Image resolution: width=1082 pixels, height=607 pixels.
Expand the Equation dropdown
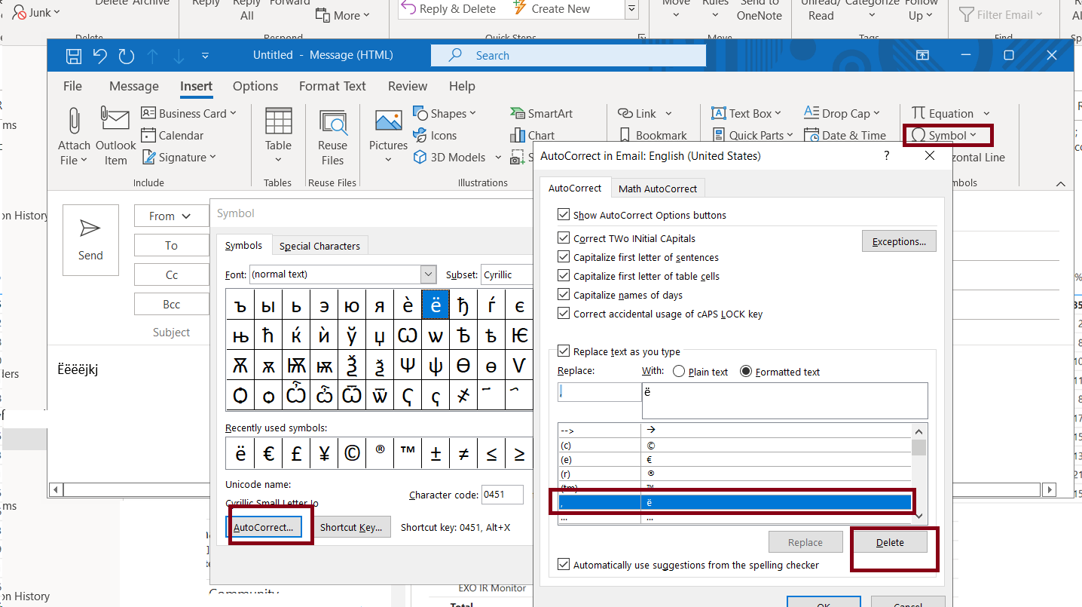point(986,114)
